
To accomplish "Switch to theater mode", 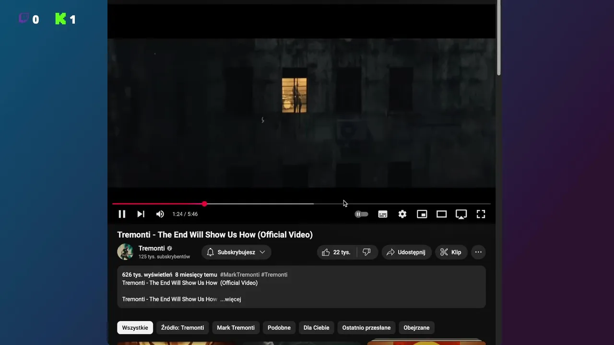I will pos(441,214).
